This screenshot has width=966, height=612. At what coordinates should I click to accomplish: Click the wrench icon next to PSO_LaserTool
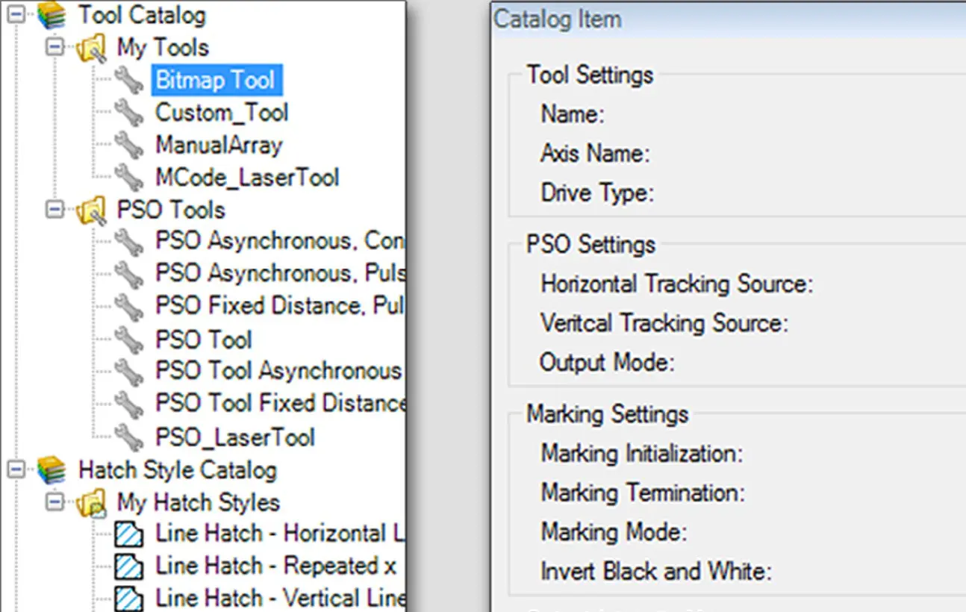[129, 437]
